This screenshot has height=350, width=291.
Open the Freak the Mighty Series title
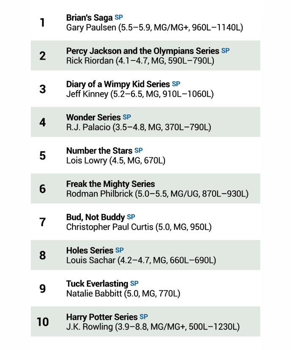(x=110, y=184)
